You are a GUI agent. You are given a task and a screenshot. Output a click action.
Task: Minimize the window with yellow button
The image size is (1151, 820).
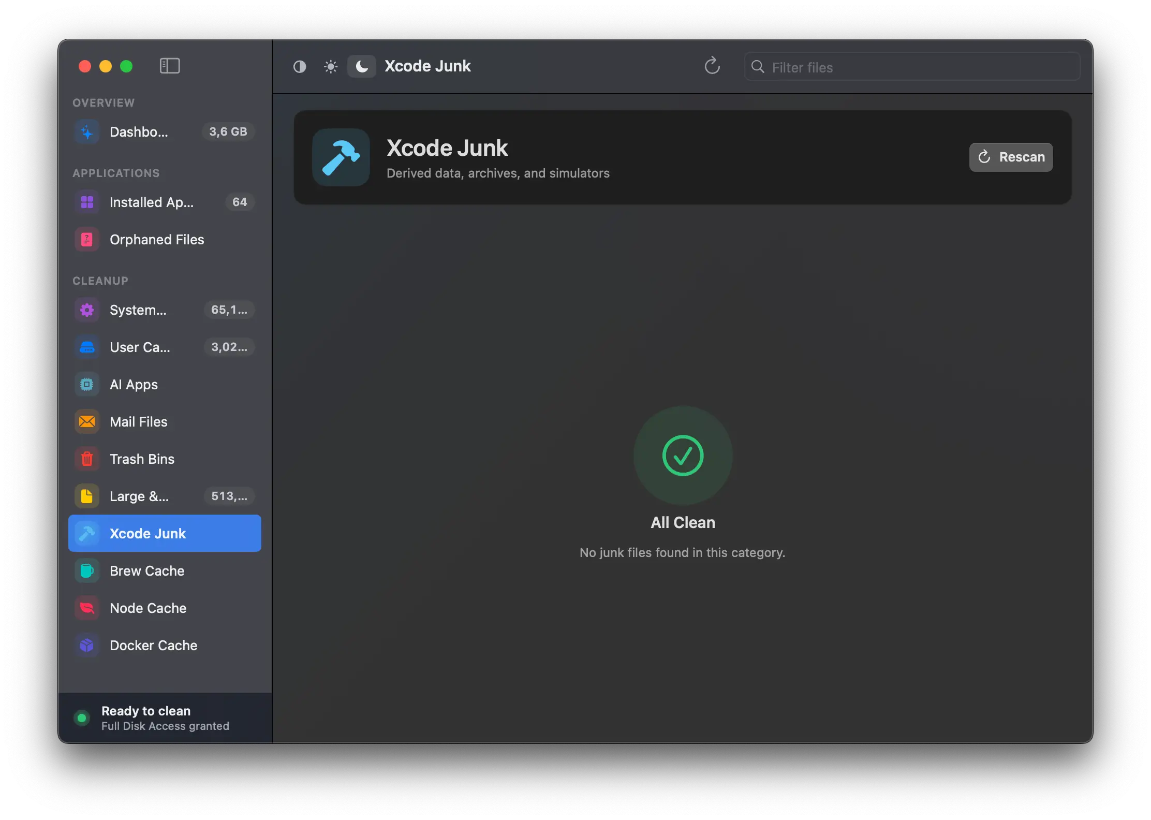click(x=106, y=66)
